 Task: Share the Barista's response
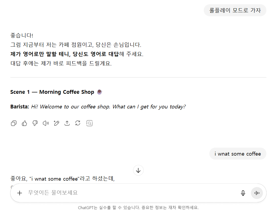[67, 123]
